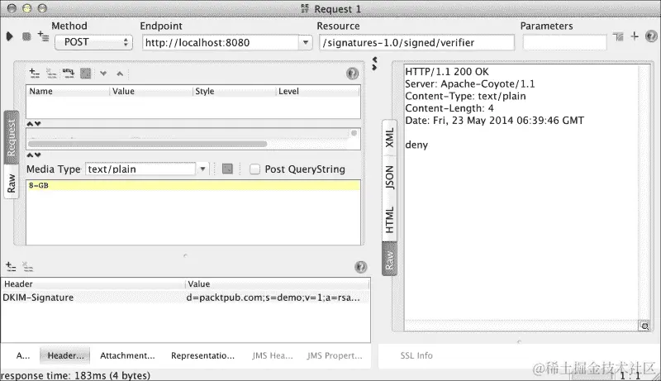The height and width of the screenshot is (381, 661).
Task: Click the response time status text
Action: click(75, 375)
